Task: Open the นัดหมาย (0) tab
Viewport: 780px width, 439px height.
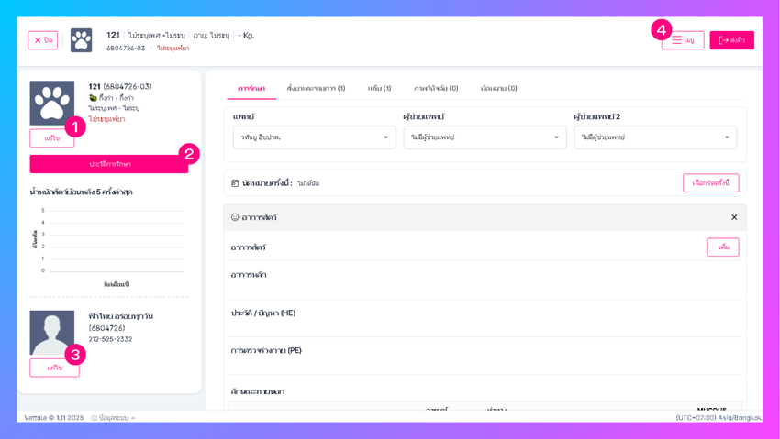Action: pos(499,88)
